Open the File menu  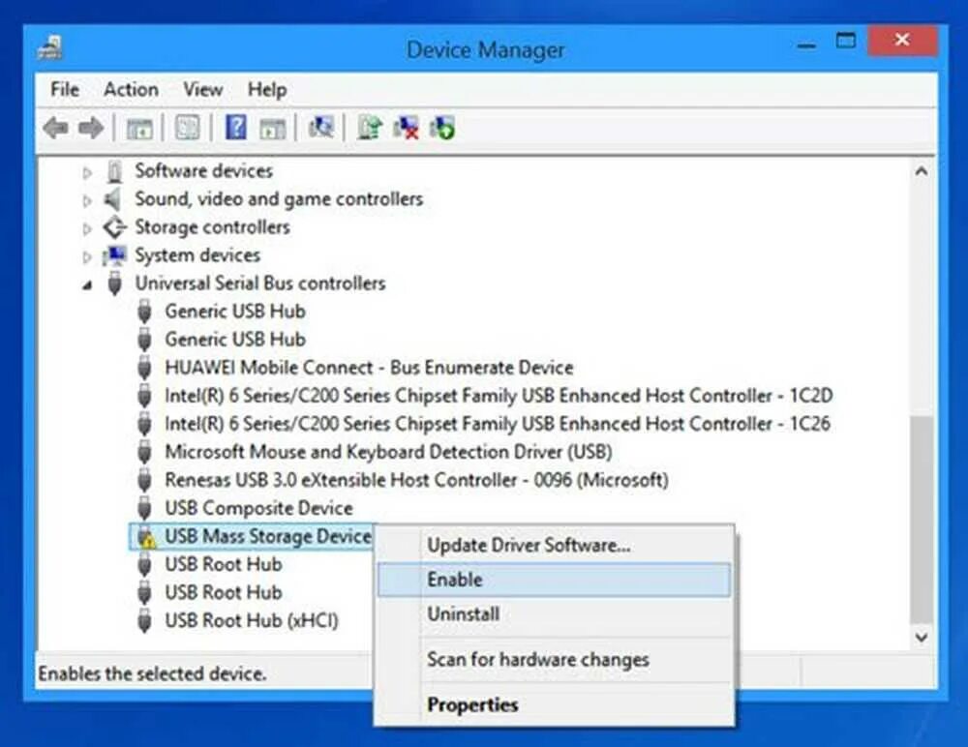point(65,90)
